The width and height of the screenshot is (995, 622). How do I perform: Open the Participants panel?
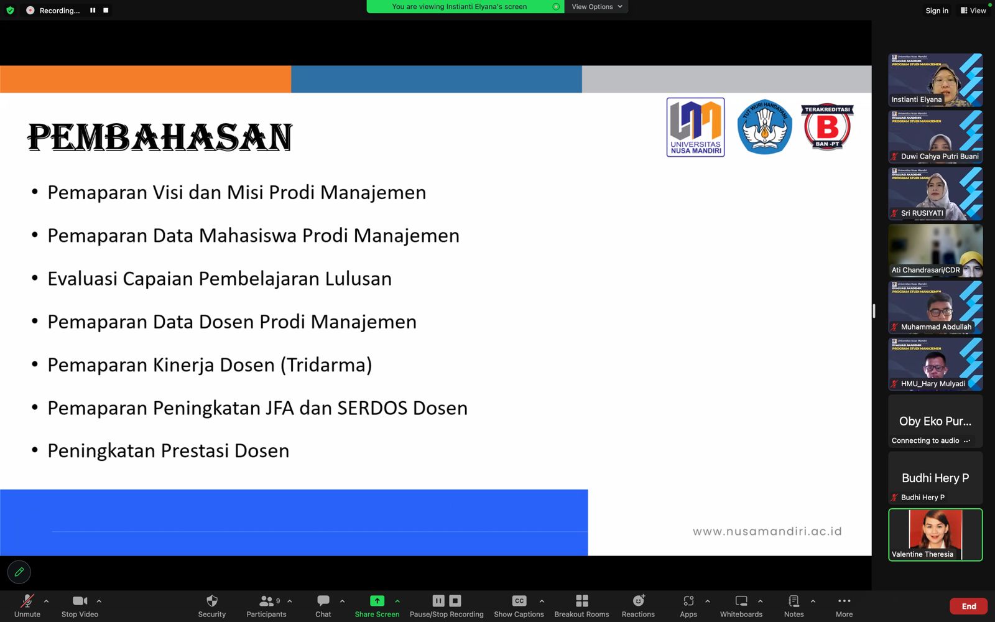pos(266,606)
